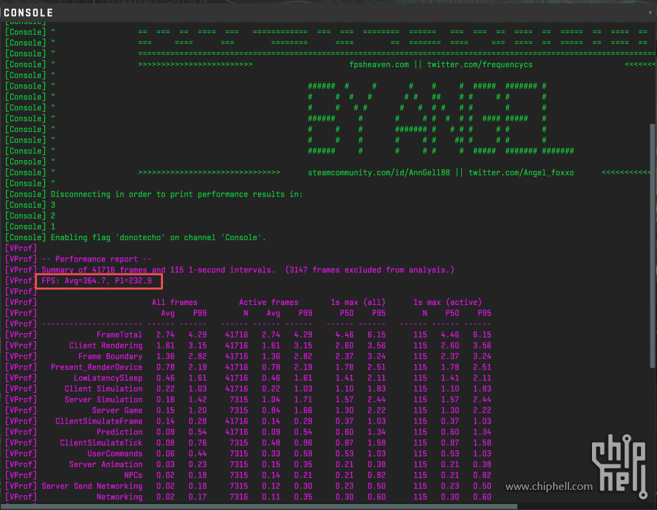Click the horizontal scrollbar at bottom
657x510 pixels.
click(322, 505)
